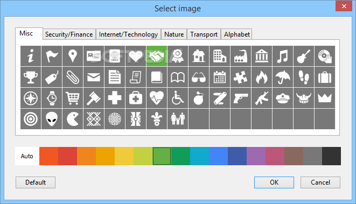Select the DJ vinyl record icon
This screenshot has height=204, width=356.
pos(325,56)
